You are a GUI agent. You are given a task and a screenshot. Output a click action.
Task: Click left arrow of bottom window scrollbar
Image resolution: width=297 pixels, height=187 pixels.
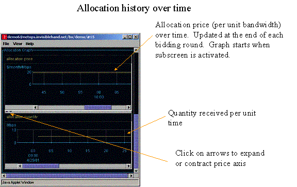[4, 176]
